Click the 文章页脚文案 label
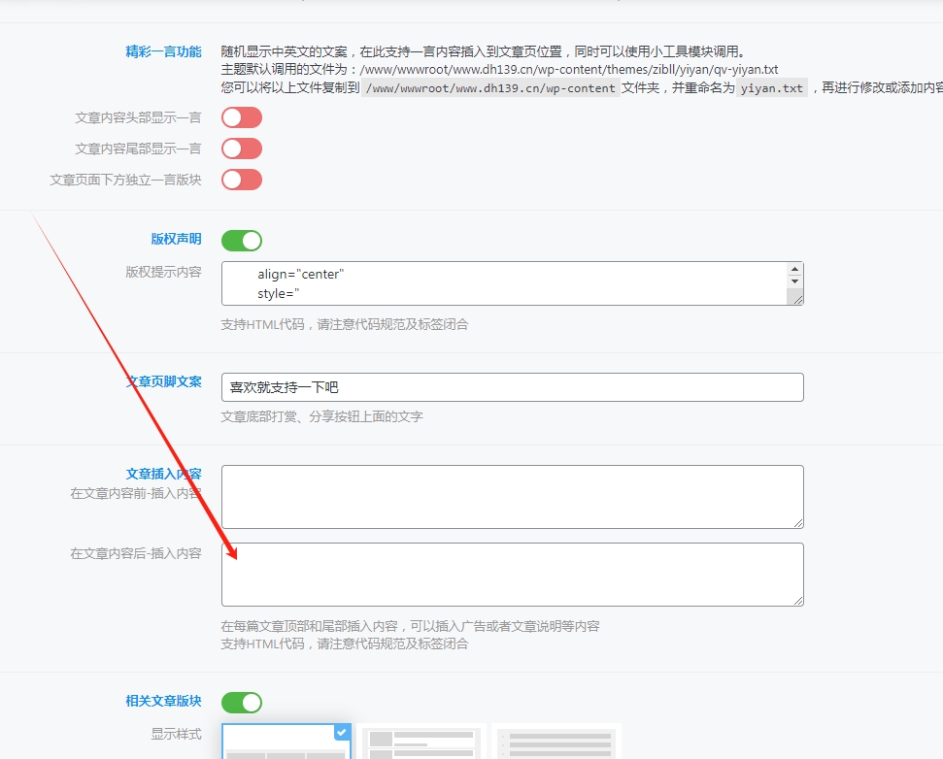The width and height of the screenshot is (943, 759). tap(163, 381)
